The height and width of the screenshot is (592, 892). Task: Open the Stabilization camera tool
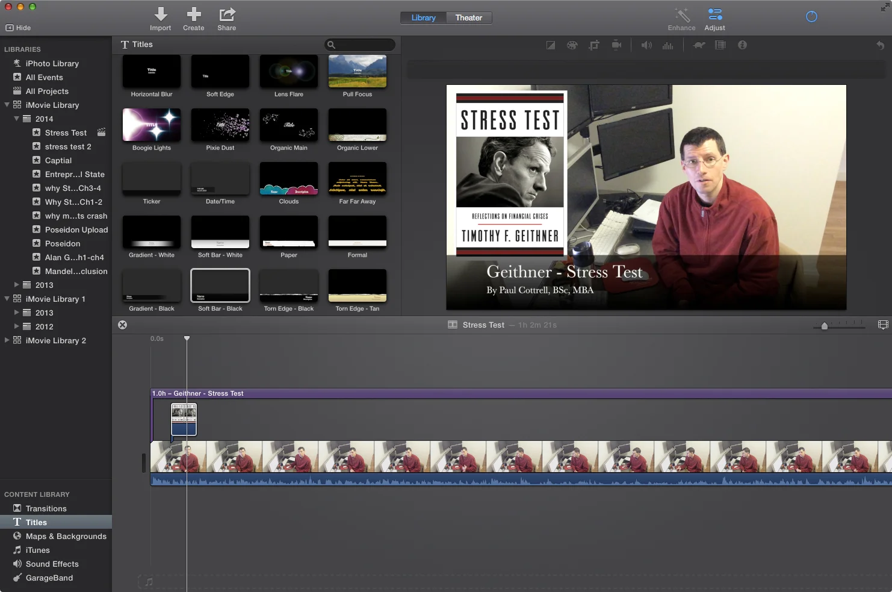click(x=616, y=45)
